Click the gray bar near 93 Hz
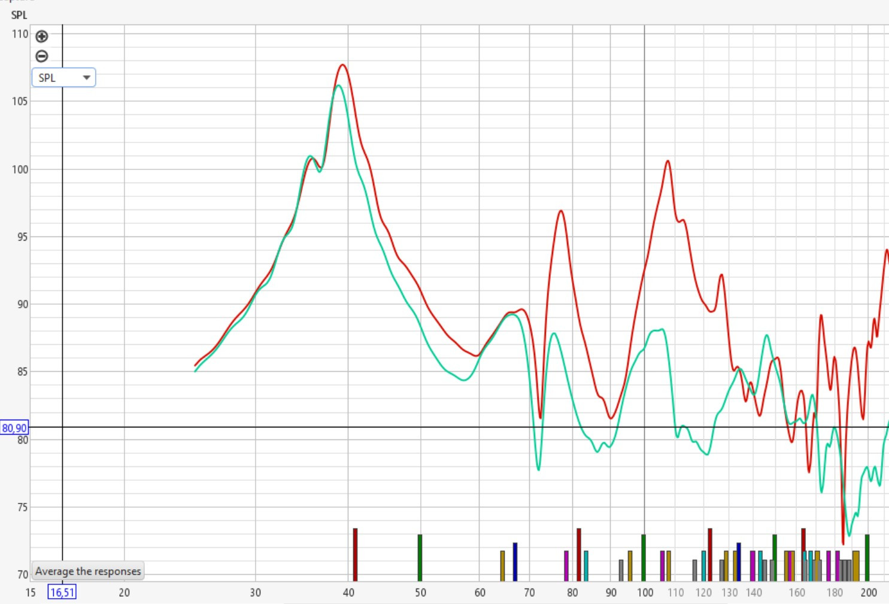 [621, 570]
